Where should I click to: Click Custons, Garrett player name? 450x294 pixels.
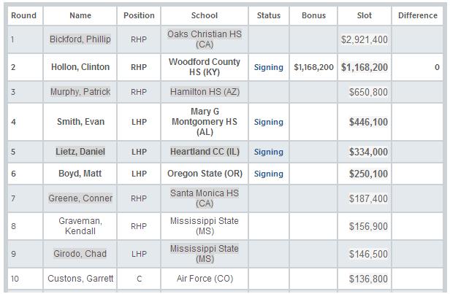click(80, 279)
